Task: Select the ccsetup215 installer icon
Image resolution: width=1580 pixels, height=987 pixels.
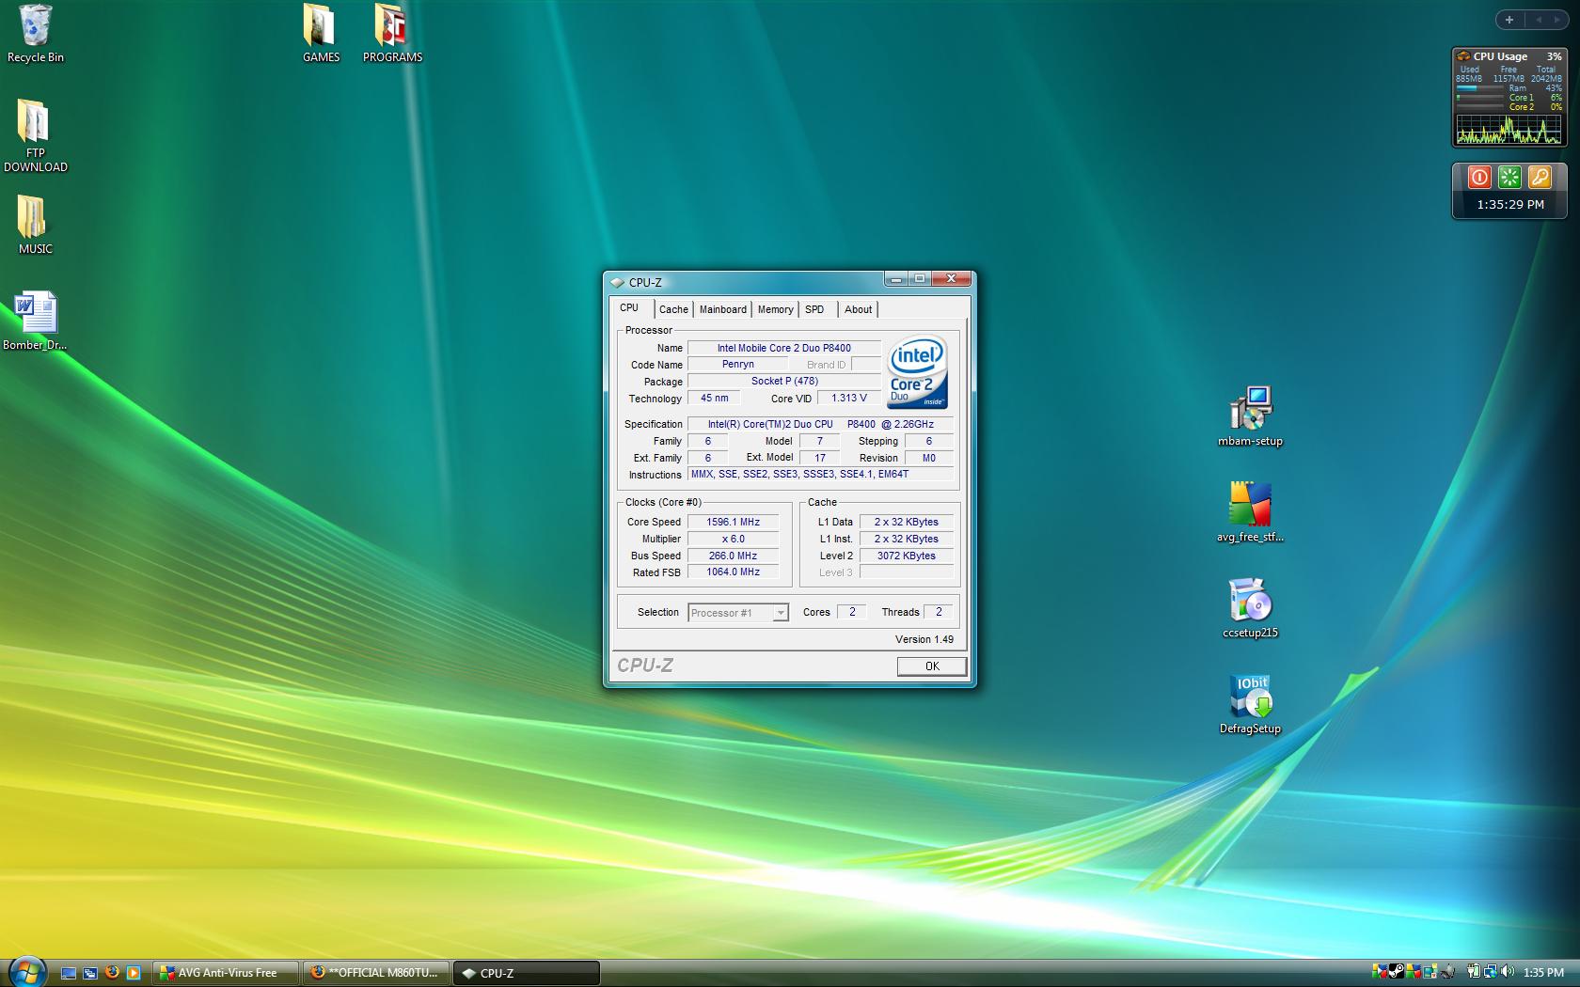Action: coord(1250,608)
